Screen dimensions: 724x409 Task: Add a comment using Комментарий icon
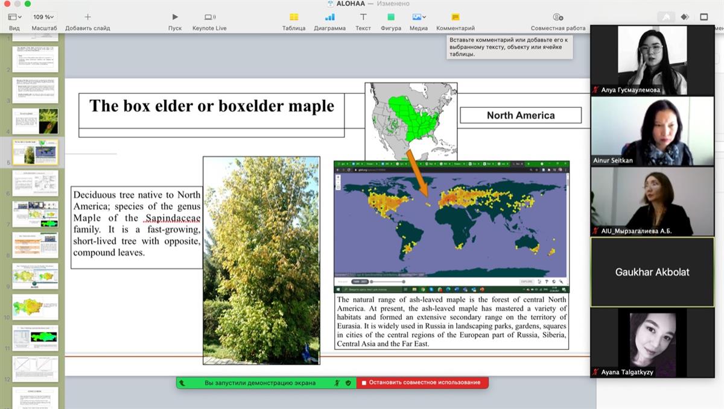456,17
